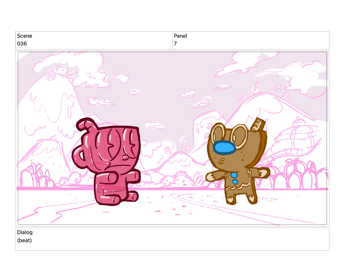Select the panel number 7
The image size is (345, 266).
point(175,44)
